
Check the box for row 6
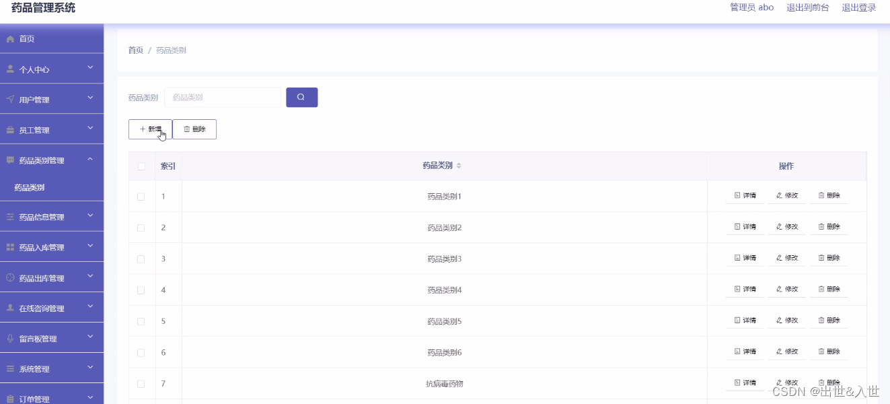141,352
